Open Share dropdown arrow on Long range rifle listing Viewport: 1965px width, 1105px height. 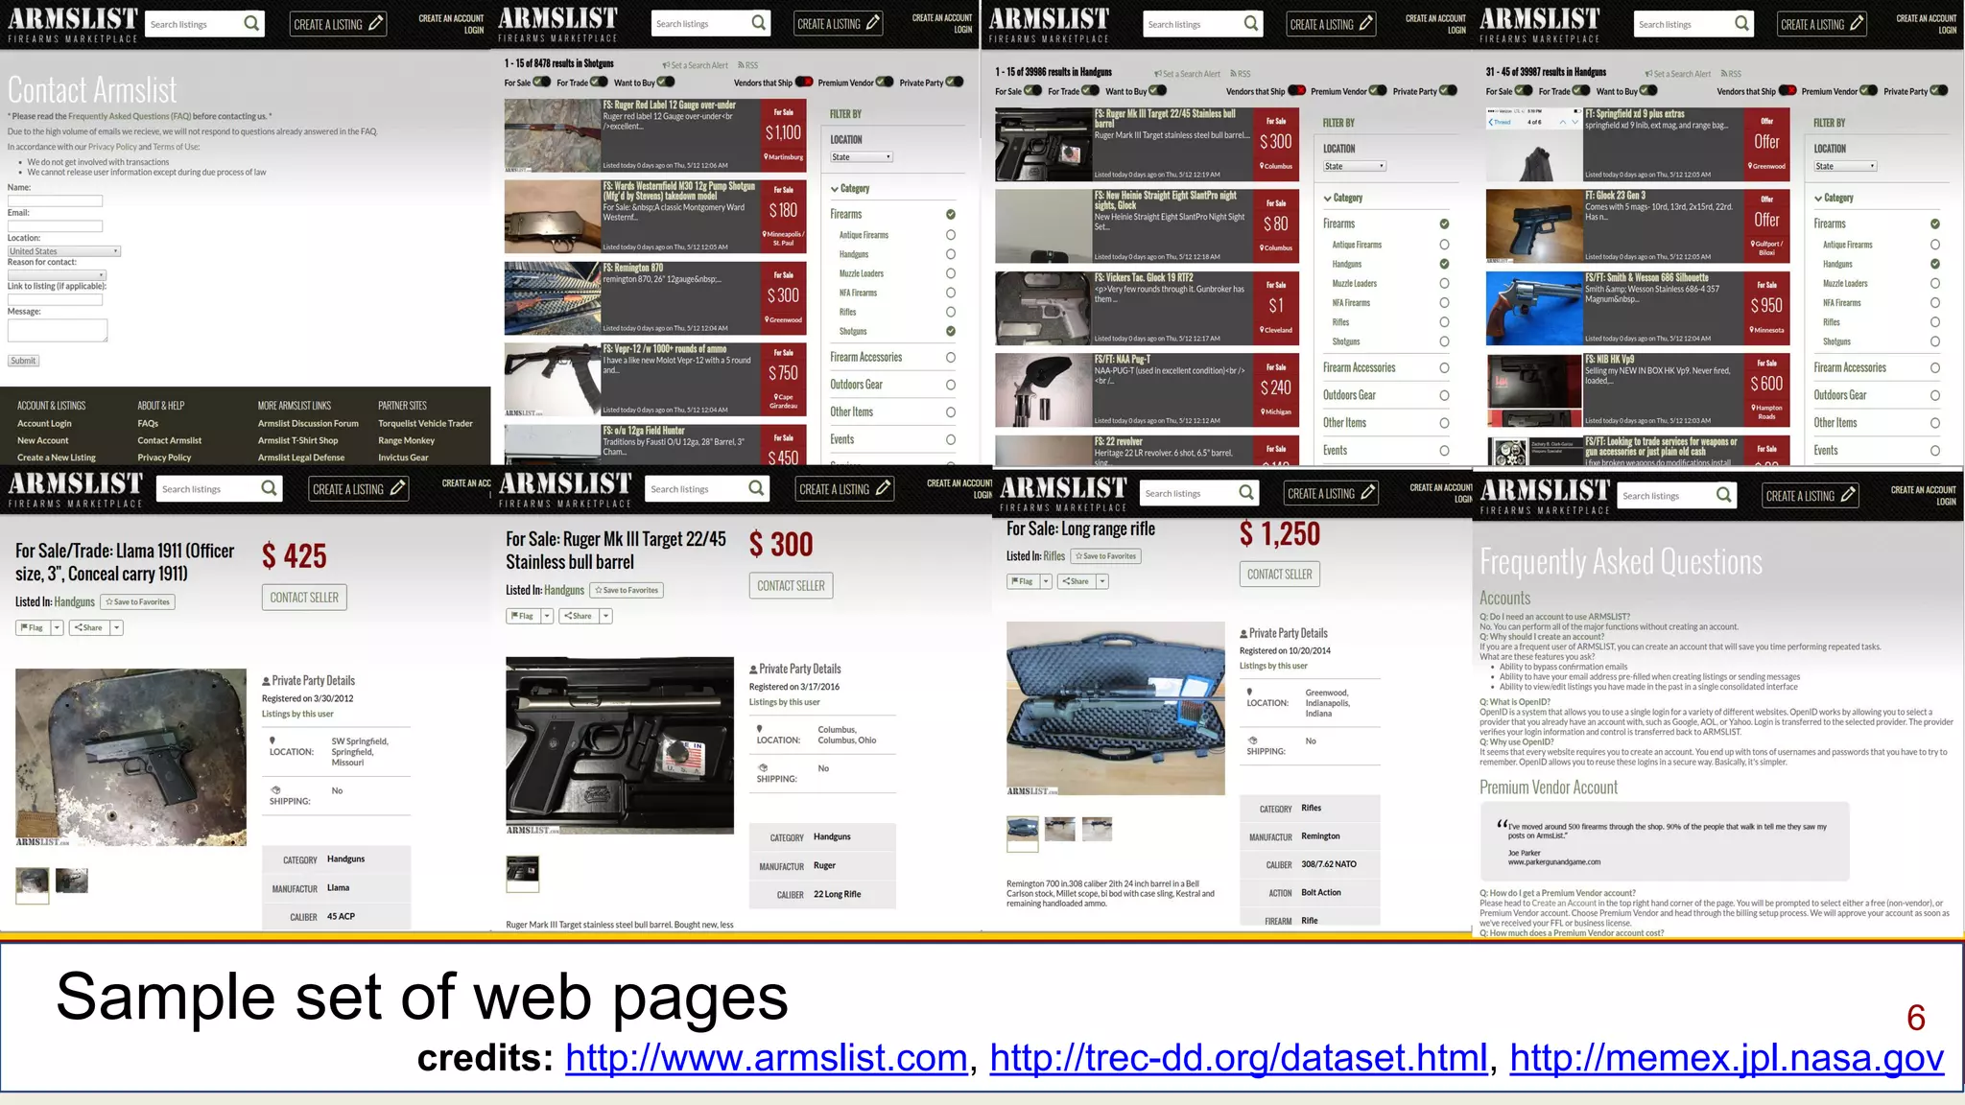[x=1102, y=581]
